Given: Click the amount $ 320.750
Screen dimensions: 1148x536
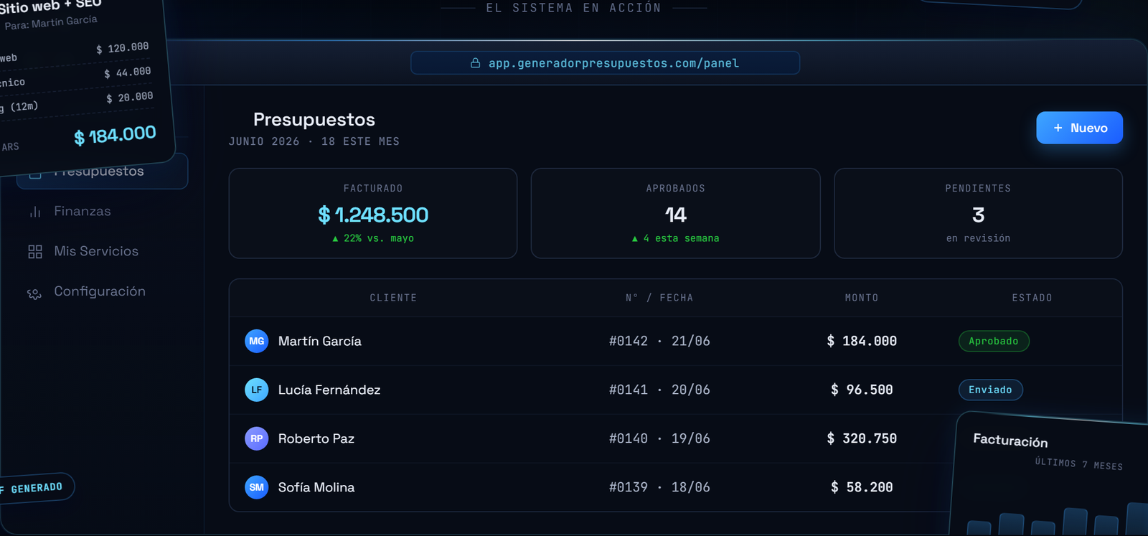Looking at the screenshot, I should click(862, 438).
